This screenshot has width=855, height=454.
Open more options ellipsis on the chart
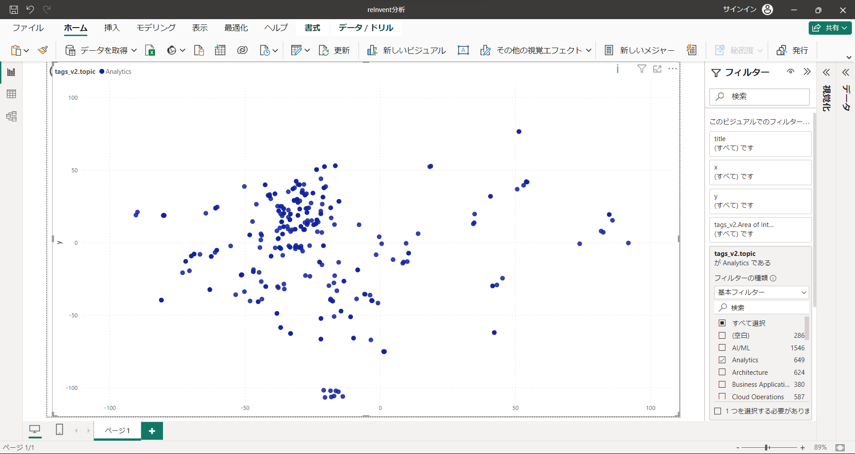pos(672,69)
